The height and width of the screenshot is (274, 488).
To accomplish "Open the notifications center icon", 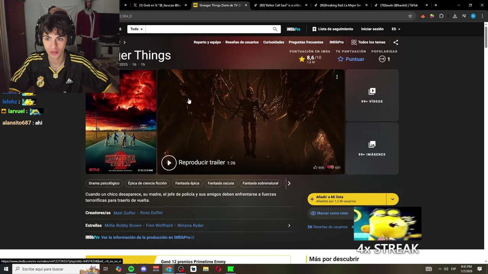I will click(x=479, y=269).
